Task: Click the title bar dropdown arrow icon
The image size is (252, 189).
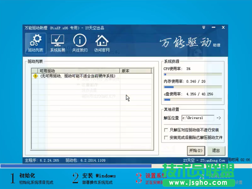Action: [x=204, y=28]
